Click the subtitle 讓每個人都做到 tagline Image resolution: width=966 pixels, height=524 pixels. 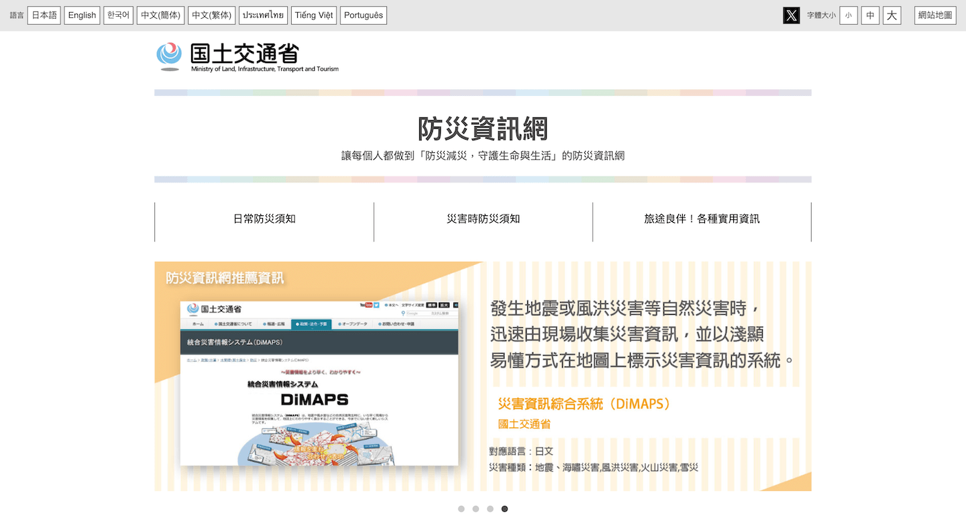[483, 156]
